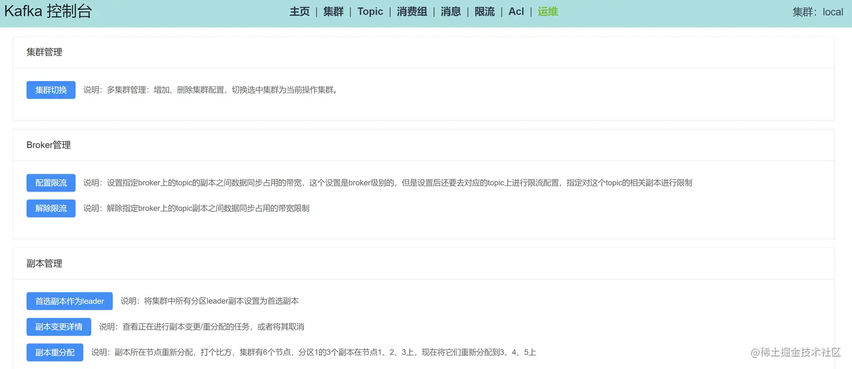Image resolution: width=852 pixels, height=369 pixels.
Task: Click the description beside 配置限流
Action: 388,183
